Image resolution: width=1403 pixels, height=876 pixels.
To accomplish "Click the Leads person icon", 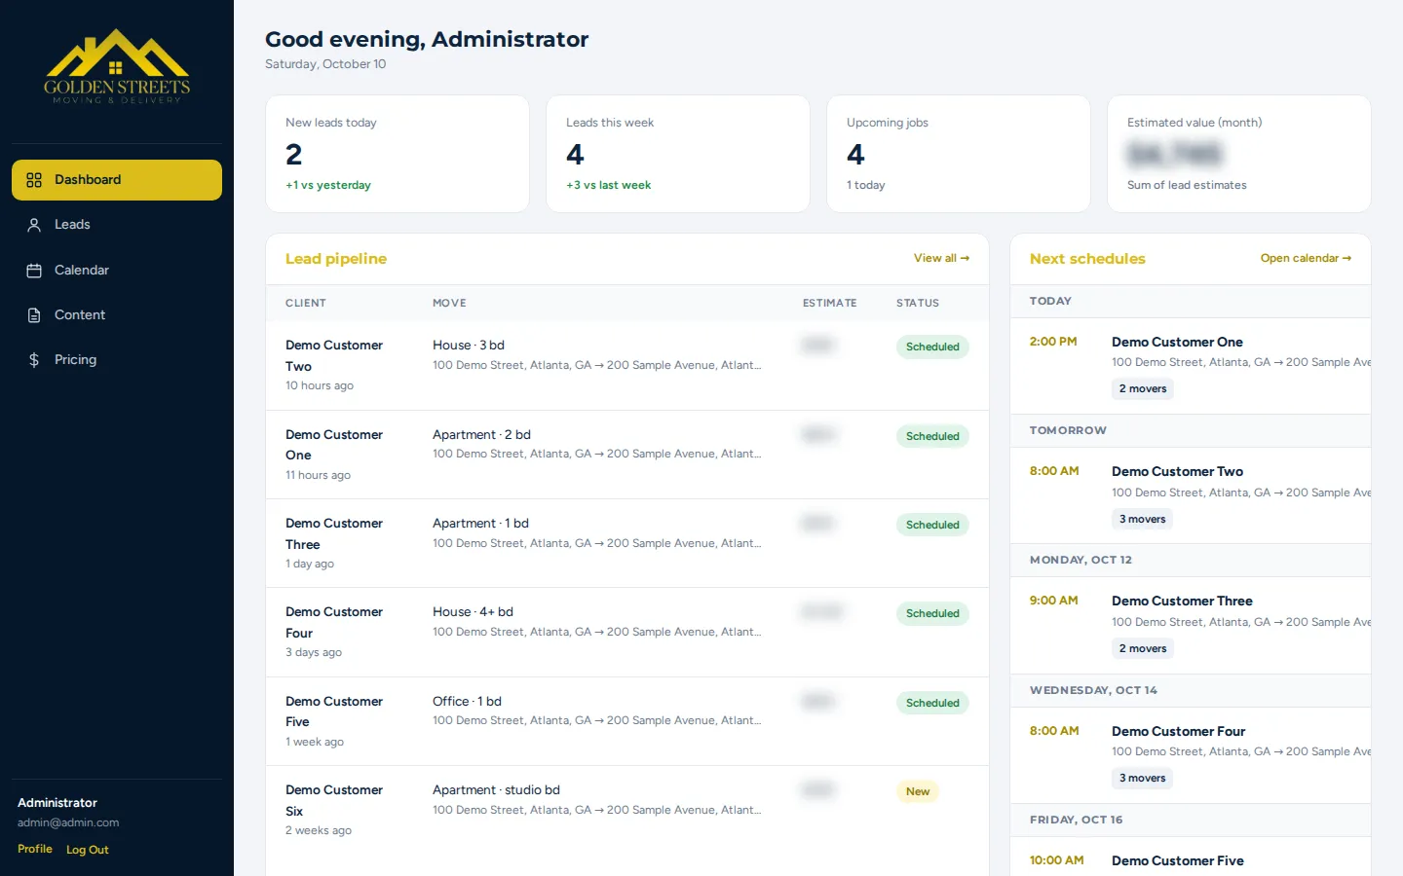I will 34,225.
